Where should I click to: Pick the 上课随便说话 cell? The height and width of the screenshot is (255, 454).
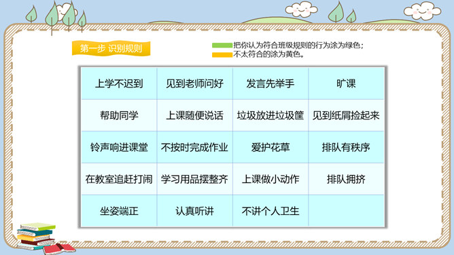click(x=195, y=115)
